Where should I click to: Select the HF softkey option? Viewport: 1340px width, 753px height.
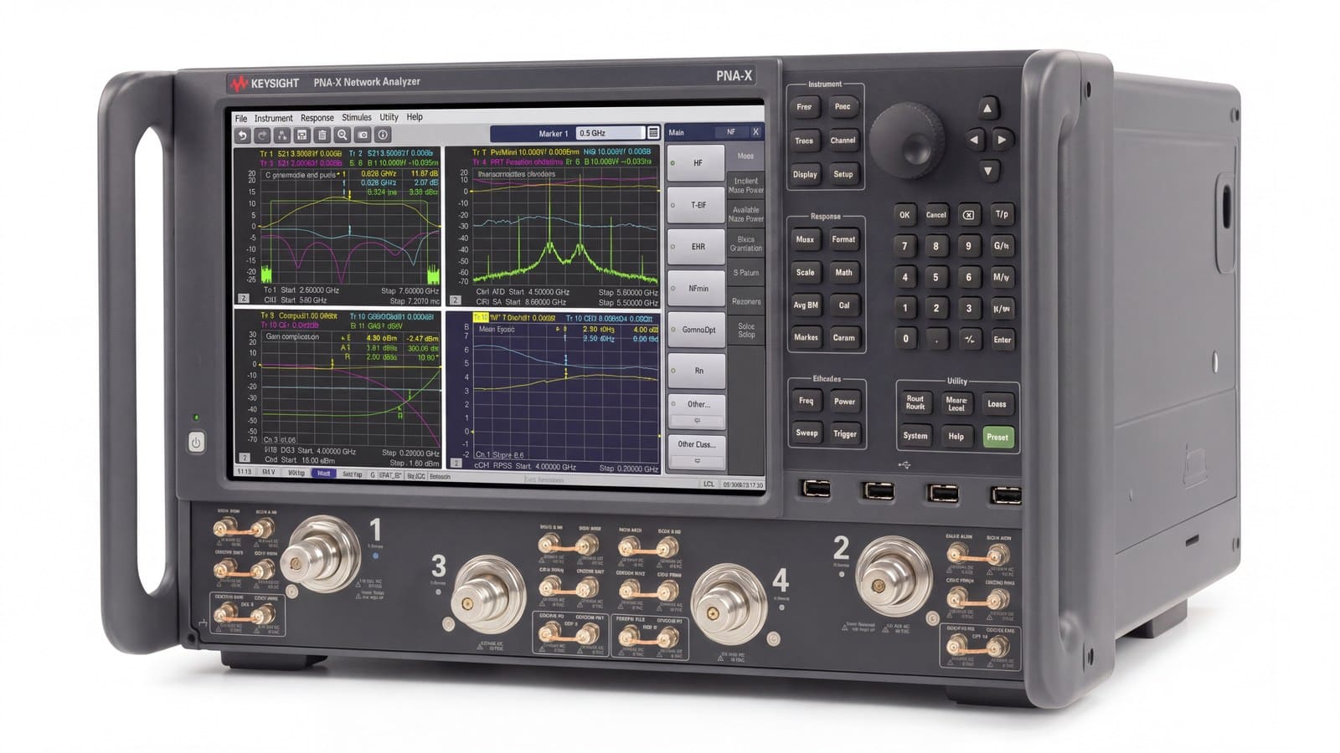tap(696, 163)
